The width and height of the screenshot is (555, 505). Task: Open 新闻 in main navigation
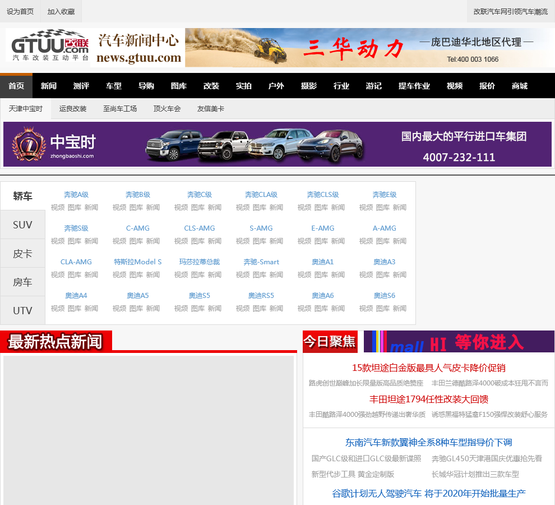[49, 86]
